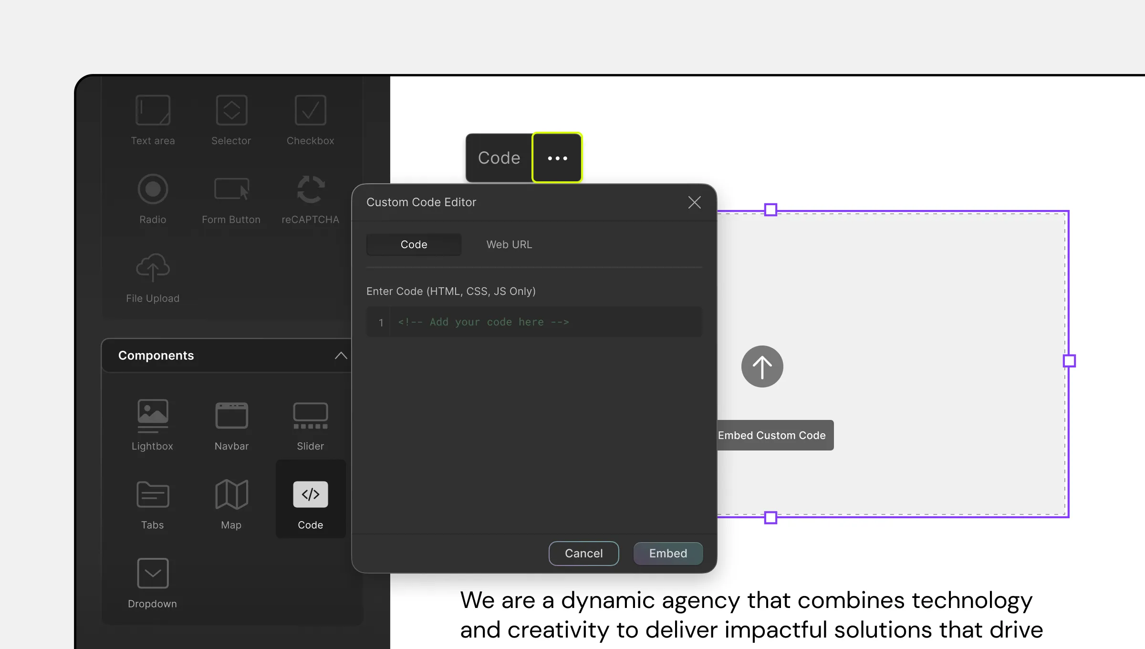Cancel the custom code dialog
Viewport: 1145px width, 649px height.
583,553
